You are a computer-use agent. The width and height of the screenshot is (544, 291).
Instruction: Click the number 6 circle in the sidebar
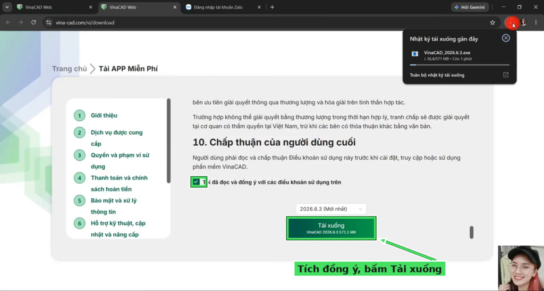pyautogui.click(x=80, y=223)
